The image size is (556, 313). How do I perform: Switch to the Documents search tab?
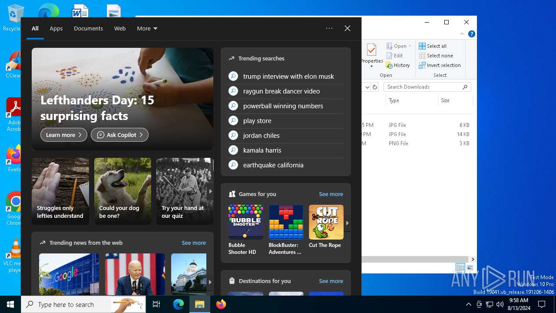tap(88, 28)
